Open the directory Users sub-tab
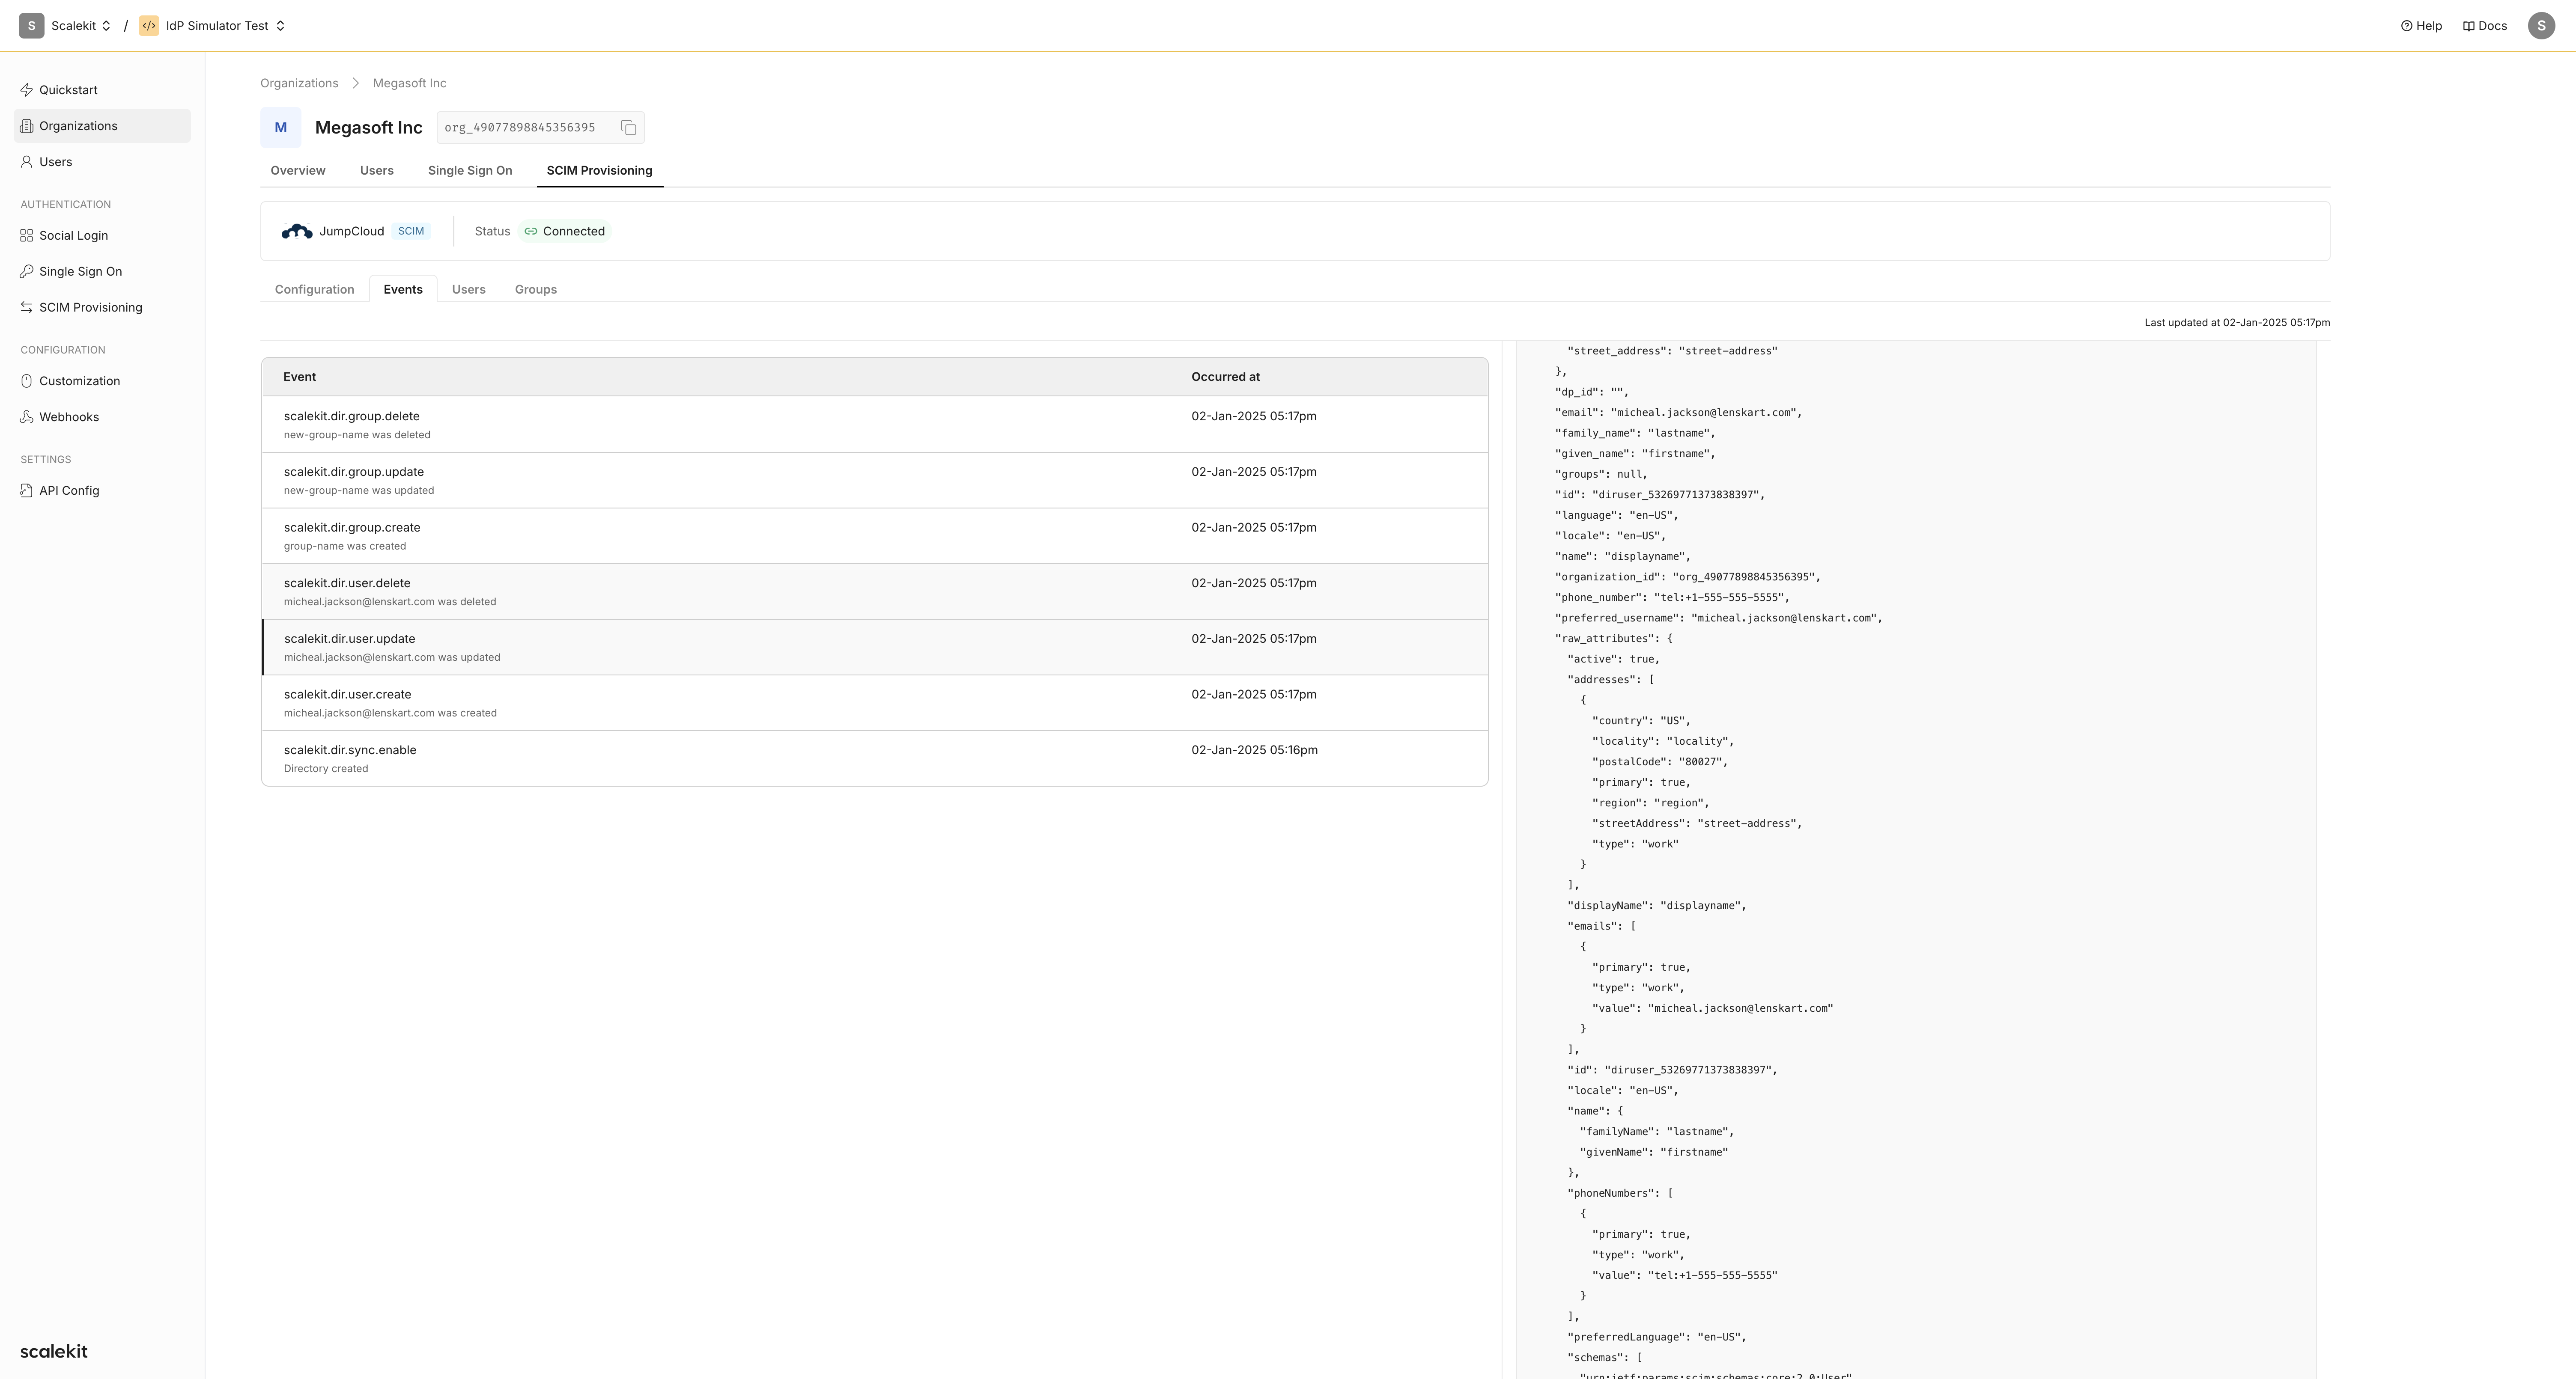Image resolution: width=2576 pixels, height=1379 pixels. (468, 290)
